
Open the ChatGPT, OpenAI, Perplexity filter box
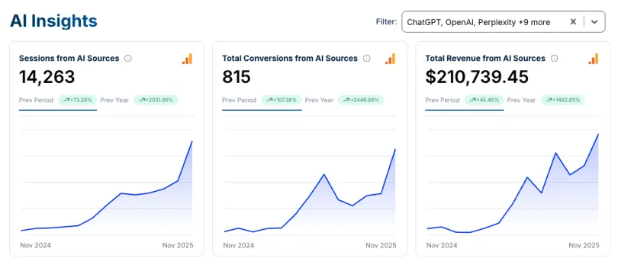504,21
